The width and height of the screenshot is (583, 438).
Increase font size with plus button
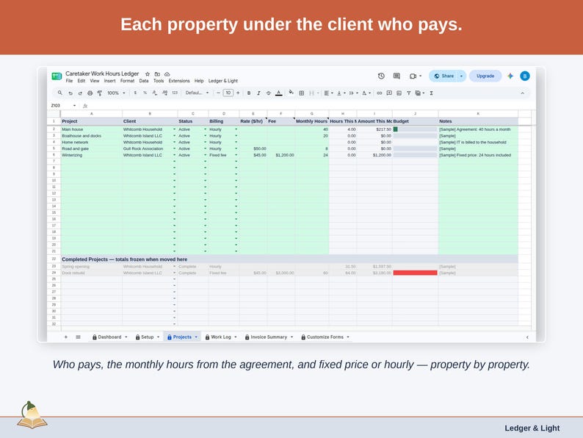(x=238, y=93)
